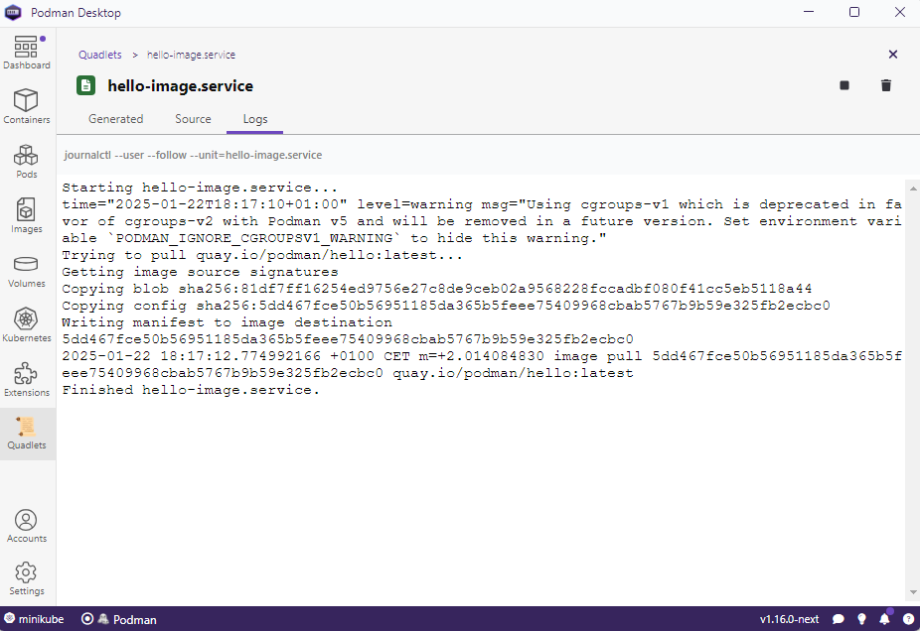
Task: Open Accounts in the sidebar
Action: coord(26,526)
